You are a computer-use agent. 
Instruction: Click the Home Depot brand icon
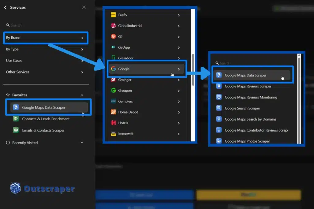coord(114,112)
